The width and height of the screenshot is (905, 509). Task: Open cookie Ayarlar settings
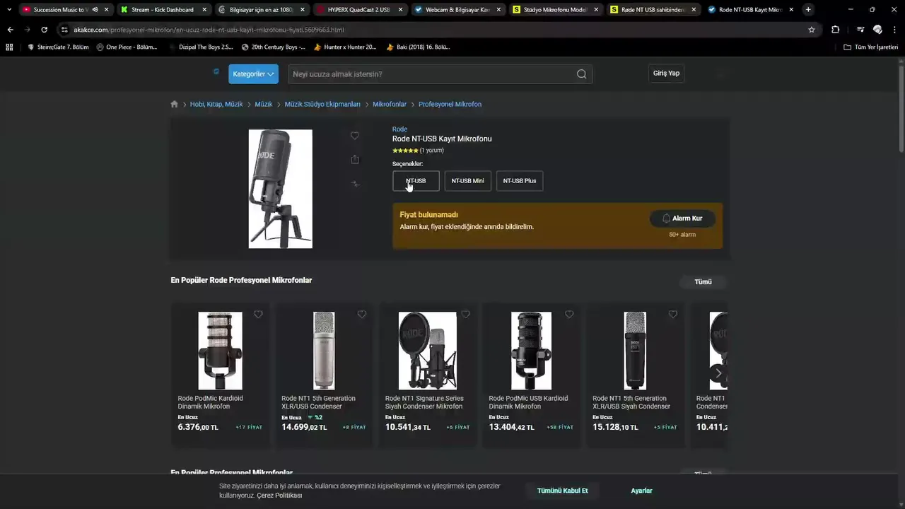[641, 491]
